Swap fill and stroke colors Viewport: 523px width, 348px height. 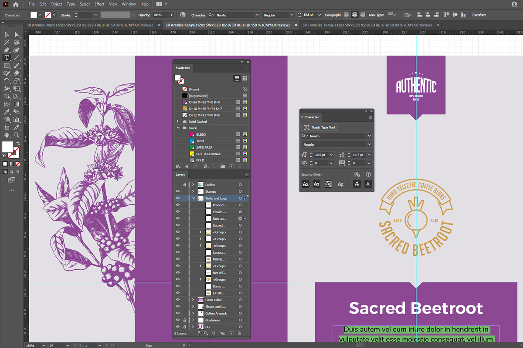[x=17, y=143]
